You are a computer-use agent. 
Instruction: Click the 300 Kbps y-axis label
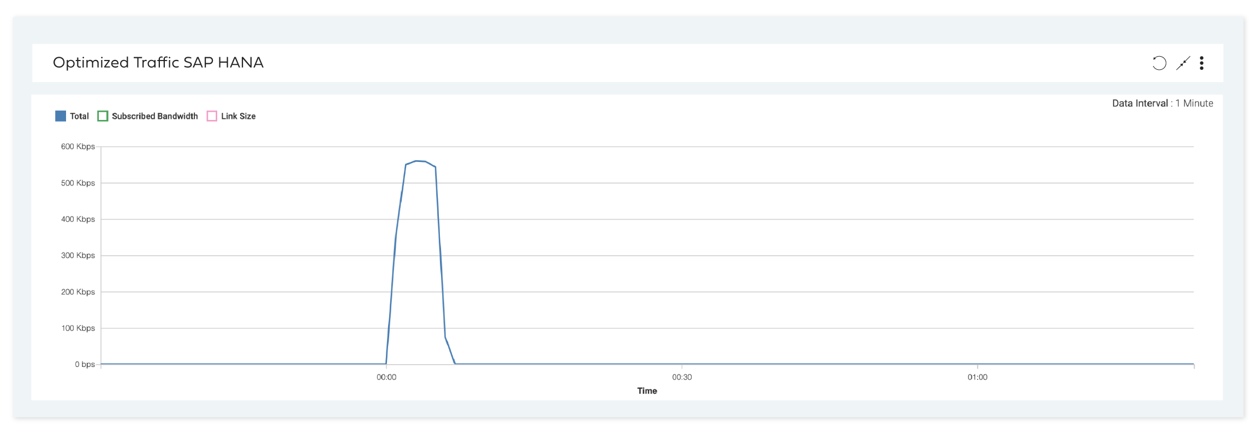[x=78, y=256]
